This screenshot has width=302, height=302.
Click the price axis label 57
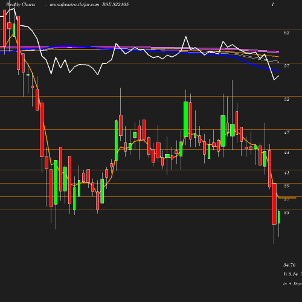286,66
